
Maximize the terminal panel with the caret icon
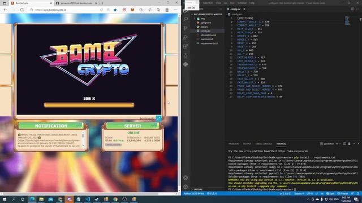click(x=354, y=144)
